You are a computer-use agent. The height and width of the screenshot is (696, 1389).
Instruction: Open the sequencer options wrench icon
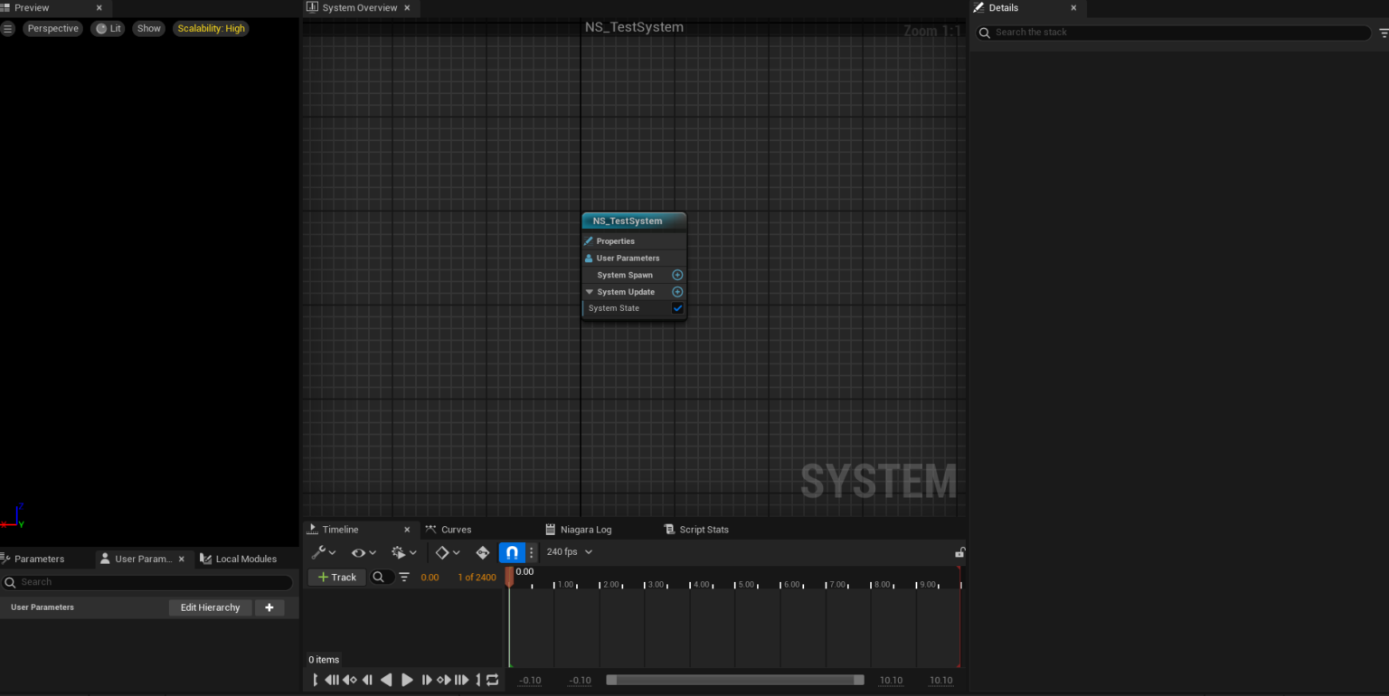(322, 551)
